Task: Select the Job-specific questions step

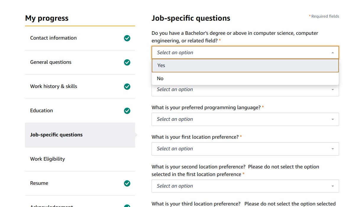Action: (x=80, y=135)
